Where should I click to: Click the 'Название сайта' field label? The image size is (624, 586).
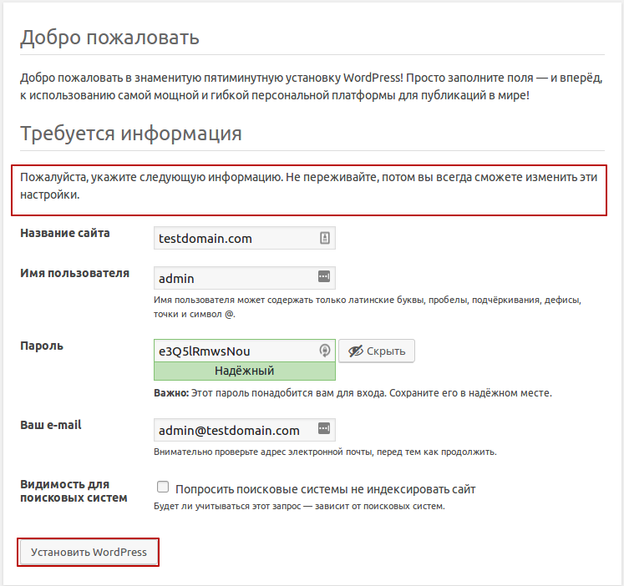(x=64, y=234)
